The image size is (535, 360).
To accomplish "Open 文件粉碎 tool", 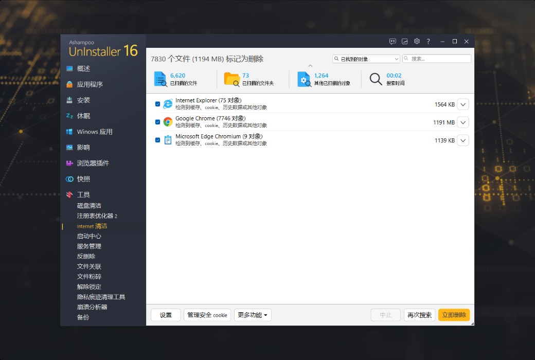I will pyautogui.click(x=89, y=276).
